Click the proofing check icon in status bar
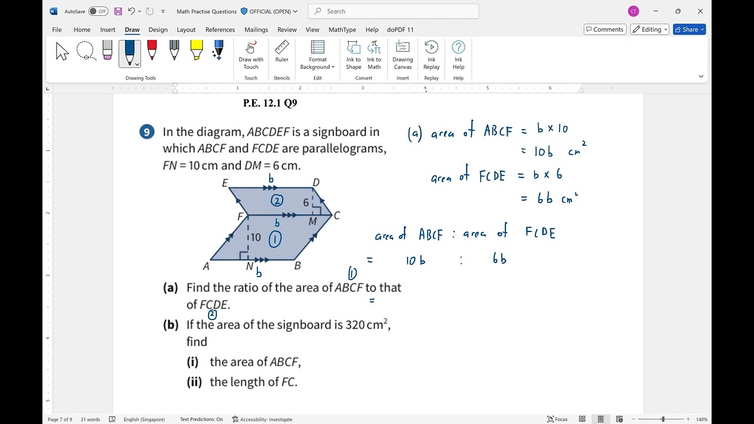This screenshot has width=754, height=424. [113, 419]
